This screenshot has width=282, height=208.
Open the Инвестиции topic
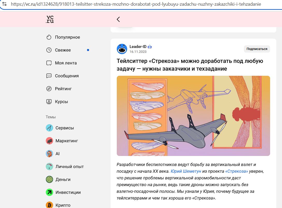click(63, 192)
